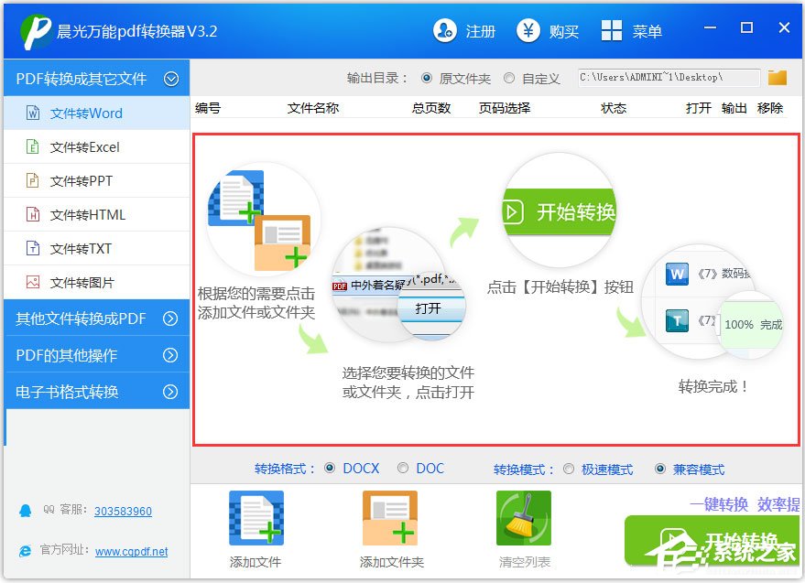Screen dimensions: 805x583
Task: Click the PPT icon beside 文件转PPT
Action: [33, 180]
